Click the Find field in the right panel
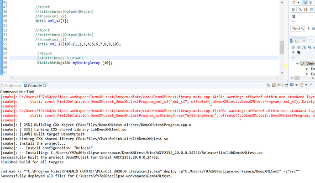The height and width of the screenshot is (183, 315). (x=298, y=29)
